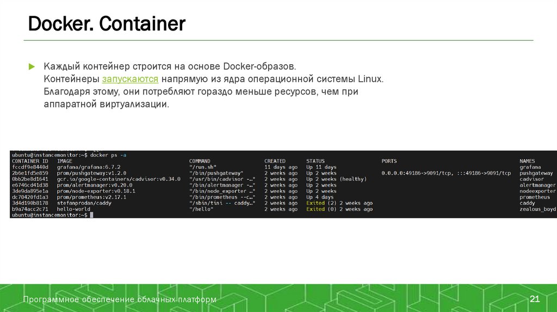The width and height of the screenshot is (557, 312).
Task: Select container ID 3de9da895e1a
Action: point(30,191)
